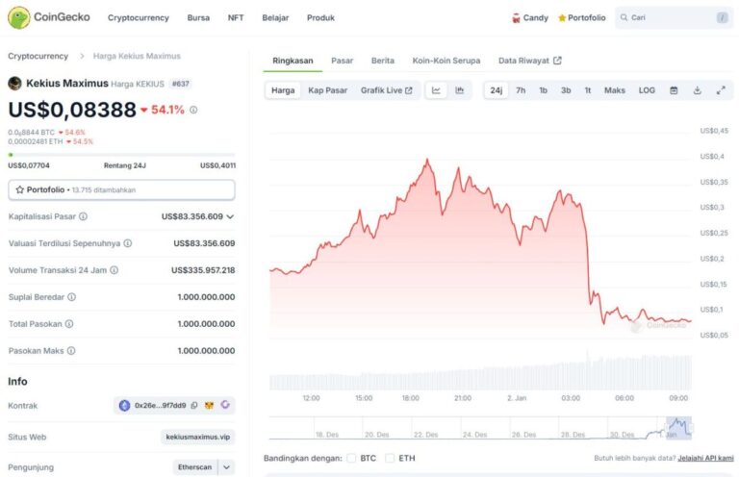739x477 pixels.
Task: Enable ETH comparison checkbox
Action: click(x=390, y=458)
